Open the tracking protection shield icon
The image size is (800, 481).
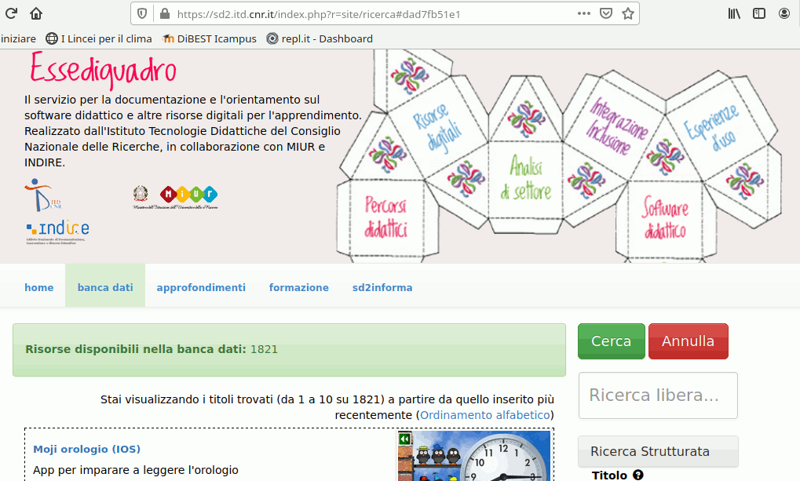pos(142,14)
